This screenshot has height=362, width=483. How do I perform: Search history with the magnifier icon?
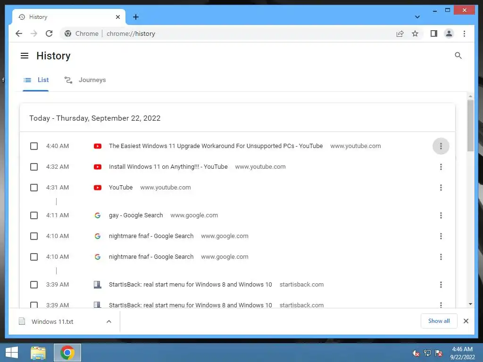(458, 56)
